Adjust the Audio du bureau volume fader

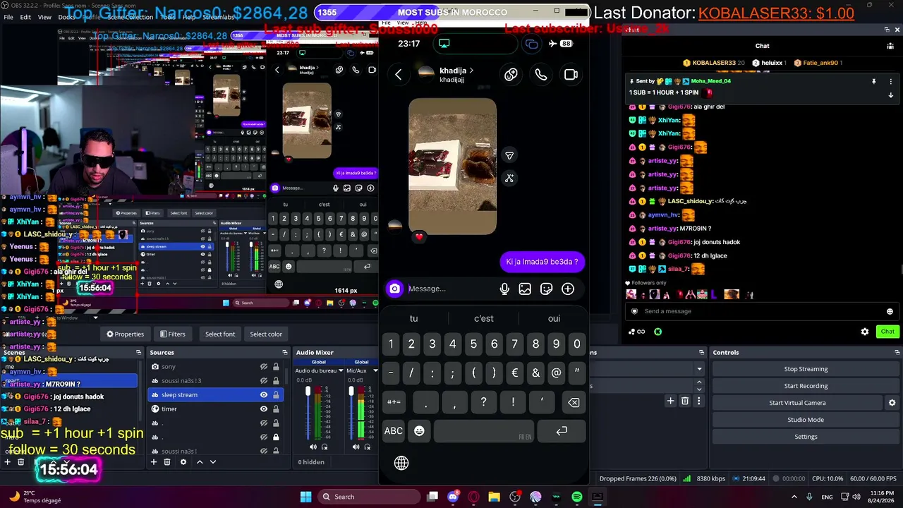(x=308, y=391)
